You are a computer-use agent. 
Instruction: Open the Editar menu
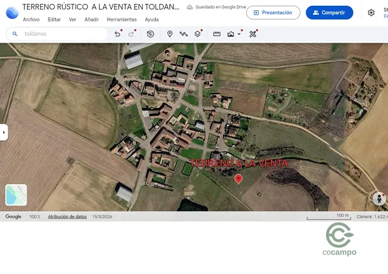coord(54,19)
